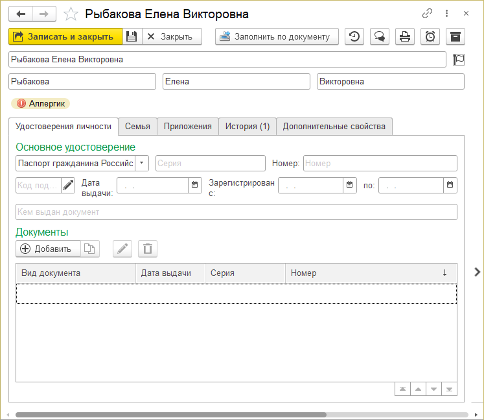This screenshot has height=420, width=484.
Task: Open calendar for registered-from date field
Action: (350, 185)
